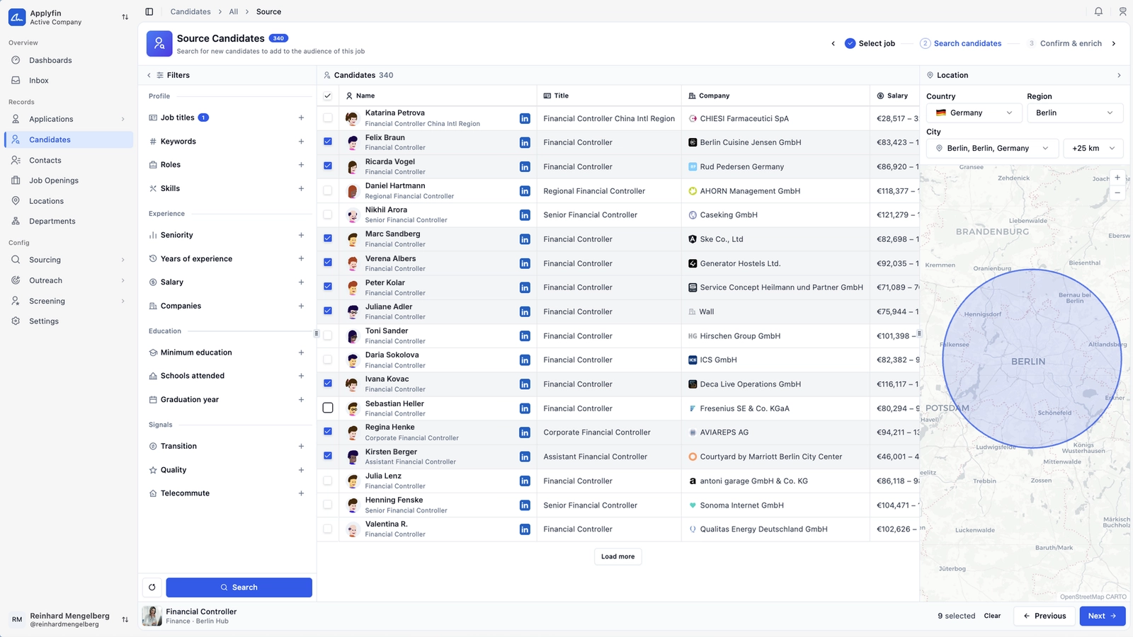Open Settings in the sidebar
Viewport: 1133px width, 637px height.
pos(69,321)
